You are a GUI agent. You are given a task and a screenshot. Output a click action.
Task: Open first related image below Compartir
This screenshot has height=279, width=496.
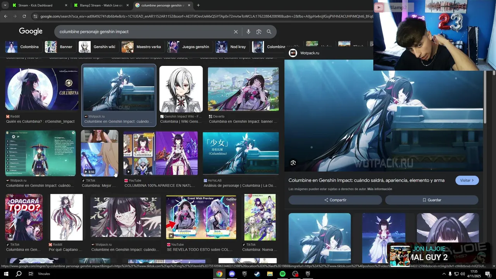[320, 238]
